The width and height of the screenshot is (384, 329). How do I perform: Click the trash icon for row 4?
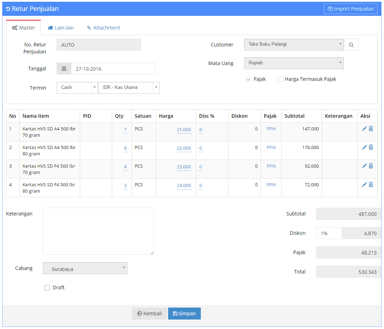(371, 185)
